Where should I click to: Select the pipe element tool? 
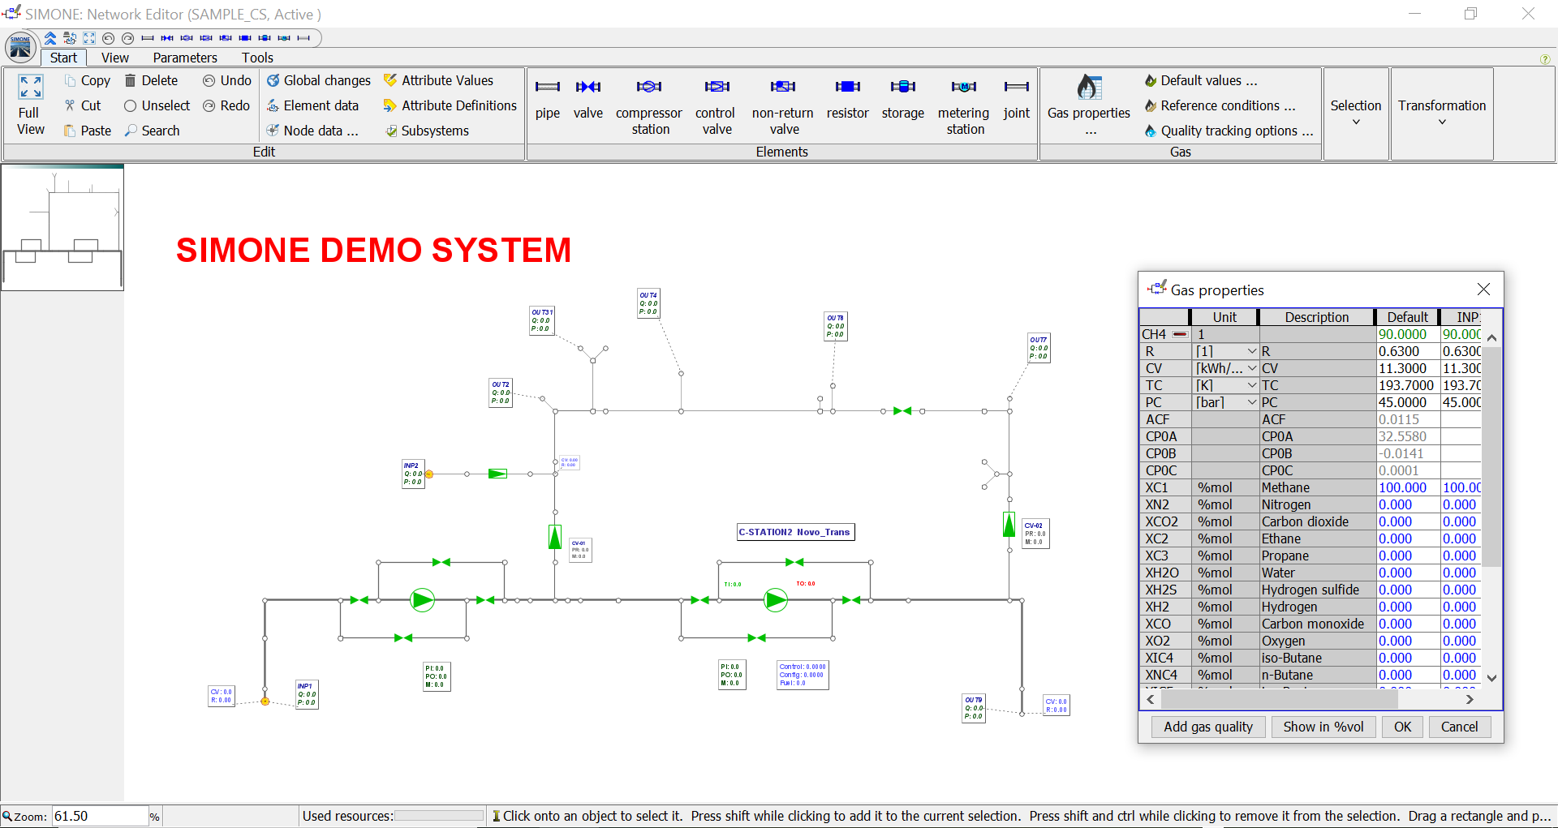pyautogui.click(x=548, y=101)
